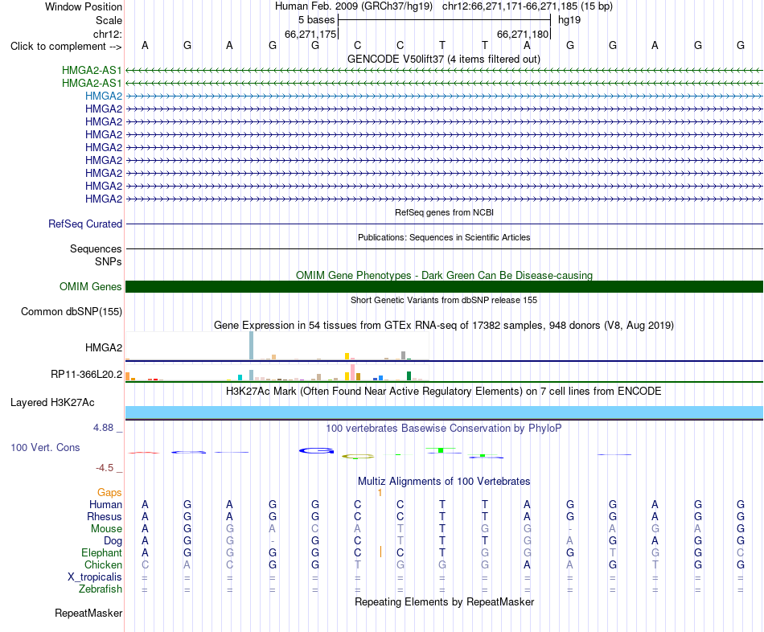Select the Human alignment row label
This screenshot has height=632, width=764.
pyautogui.click(x=105, y=504)
